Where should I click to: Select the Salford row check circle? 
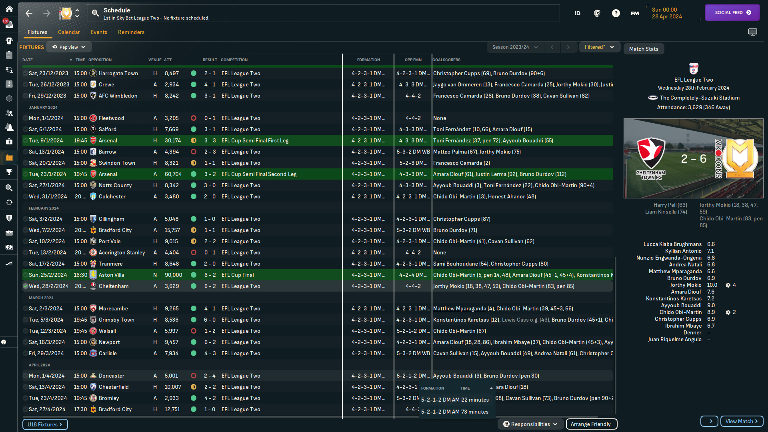(26, 129)
